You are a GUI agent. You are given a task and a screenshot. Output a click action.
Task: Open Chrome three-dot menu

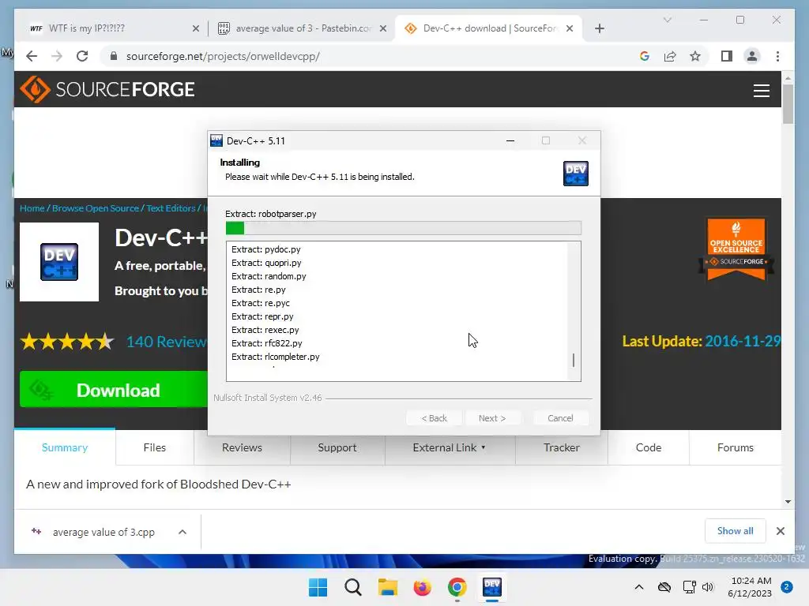[x=777, y=56]
